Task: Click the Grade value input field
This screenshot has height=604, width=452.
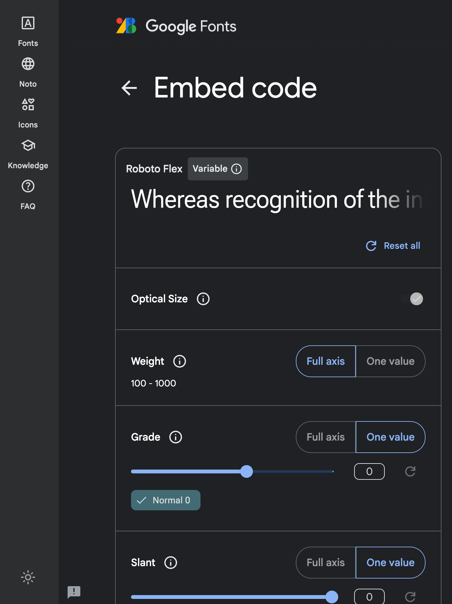Action: (369, 471)
